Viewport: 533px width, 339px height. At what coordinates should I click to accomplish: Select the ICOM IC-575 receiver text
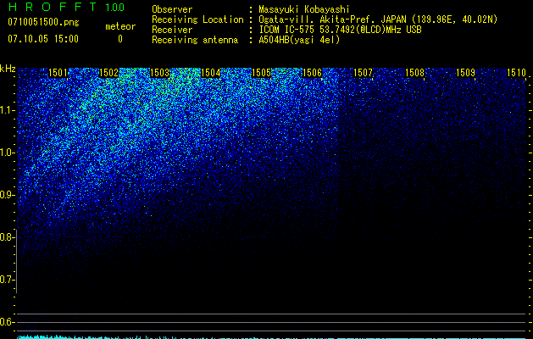[341, 30]
